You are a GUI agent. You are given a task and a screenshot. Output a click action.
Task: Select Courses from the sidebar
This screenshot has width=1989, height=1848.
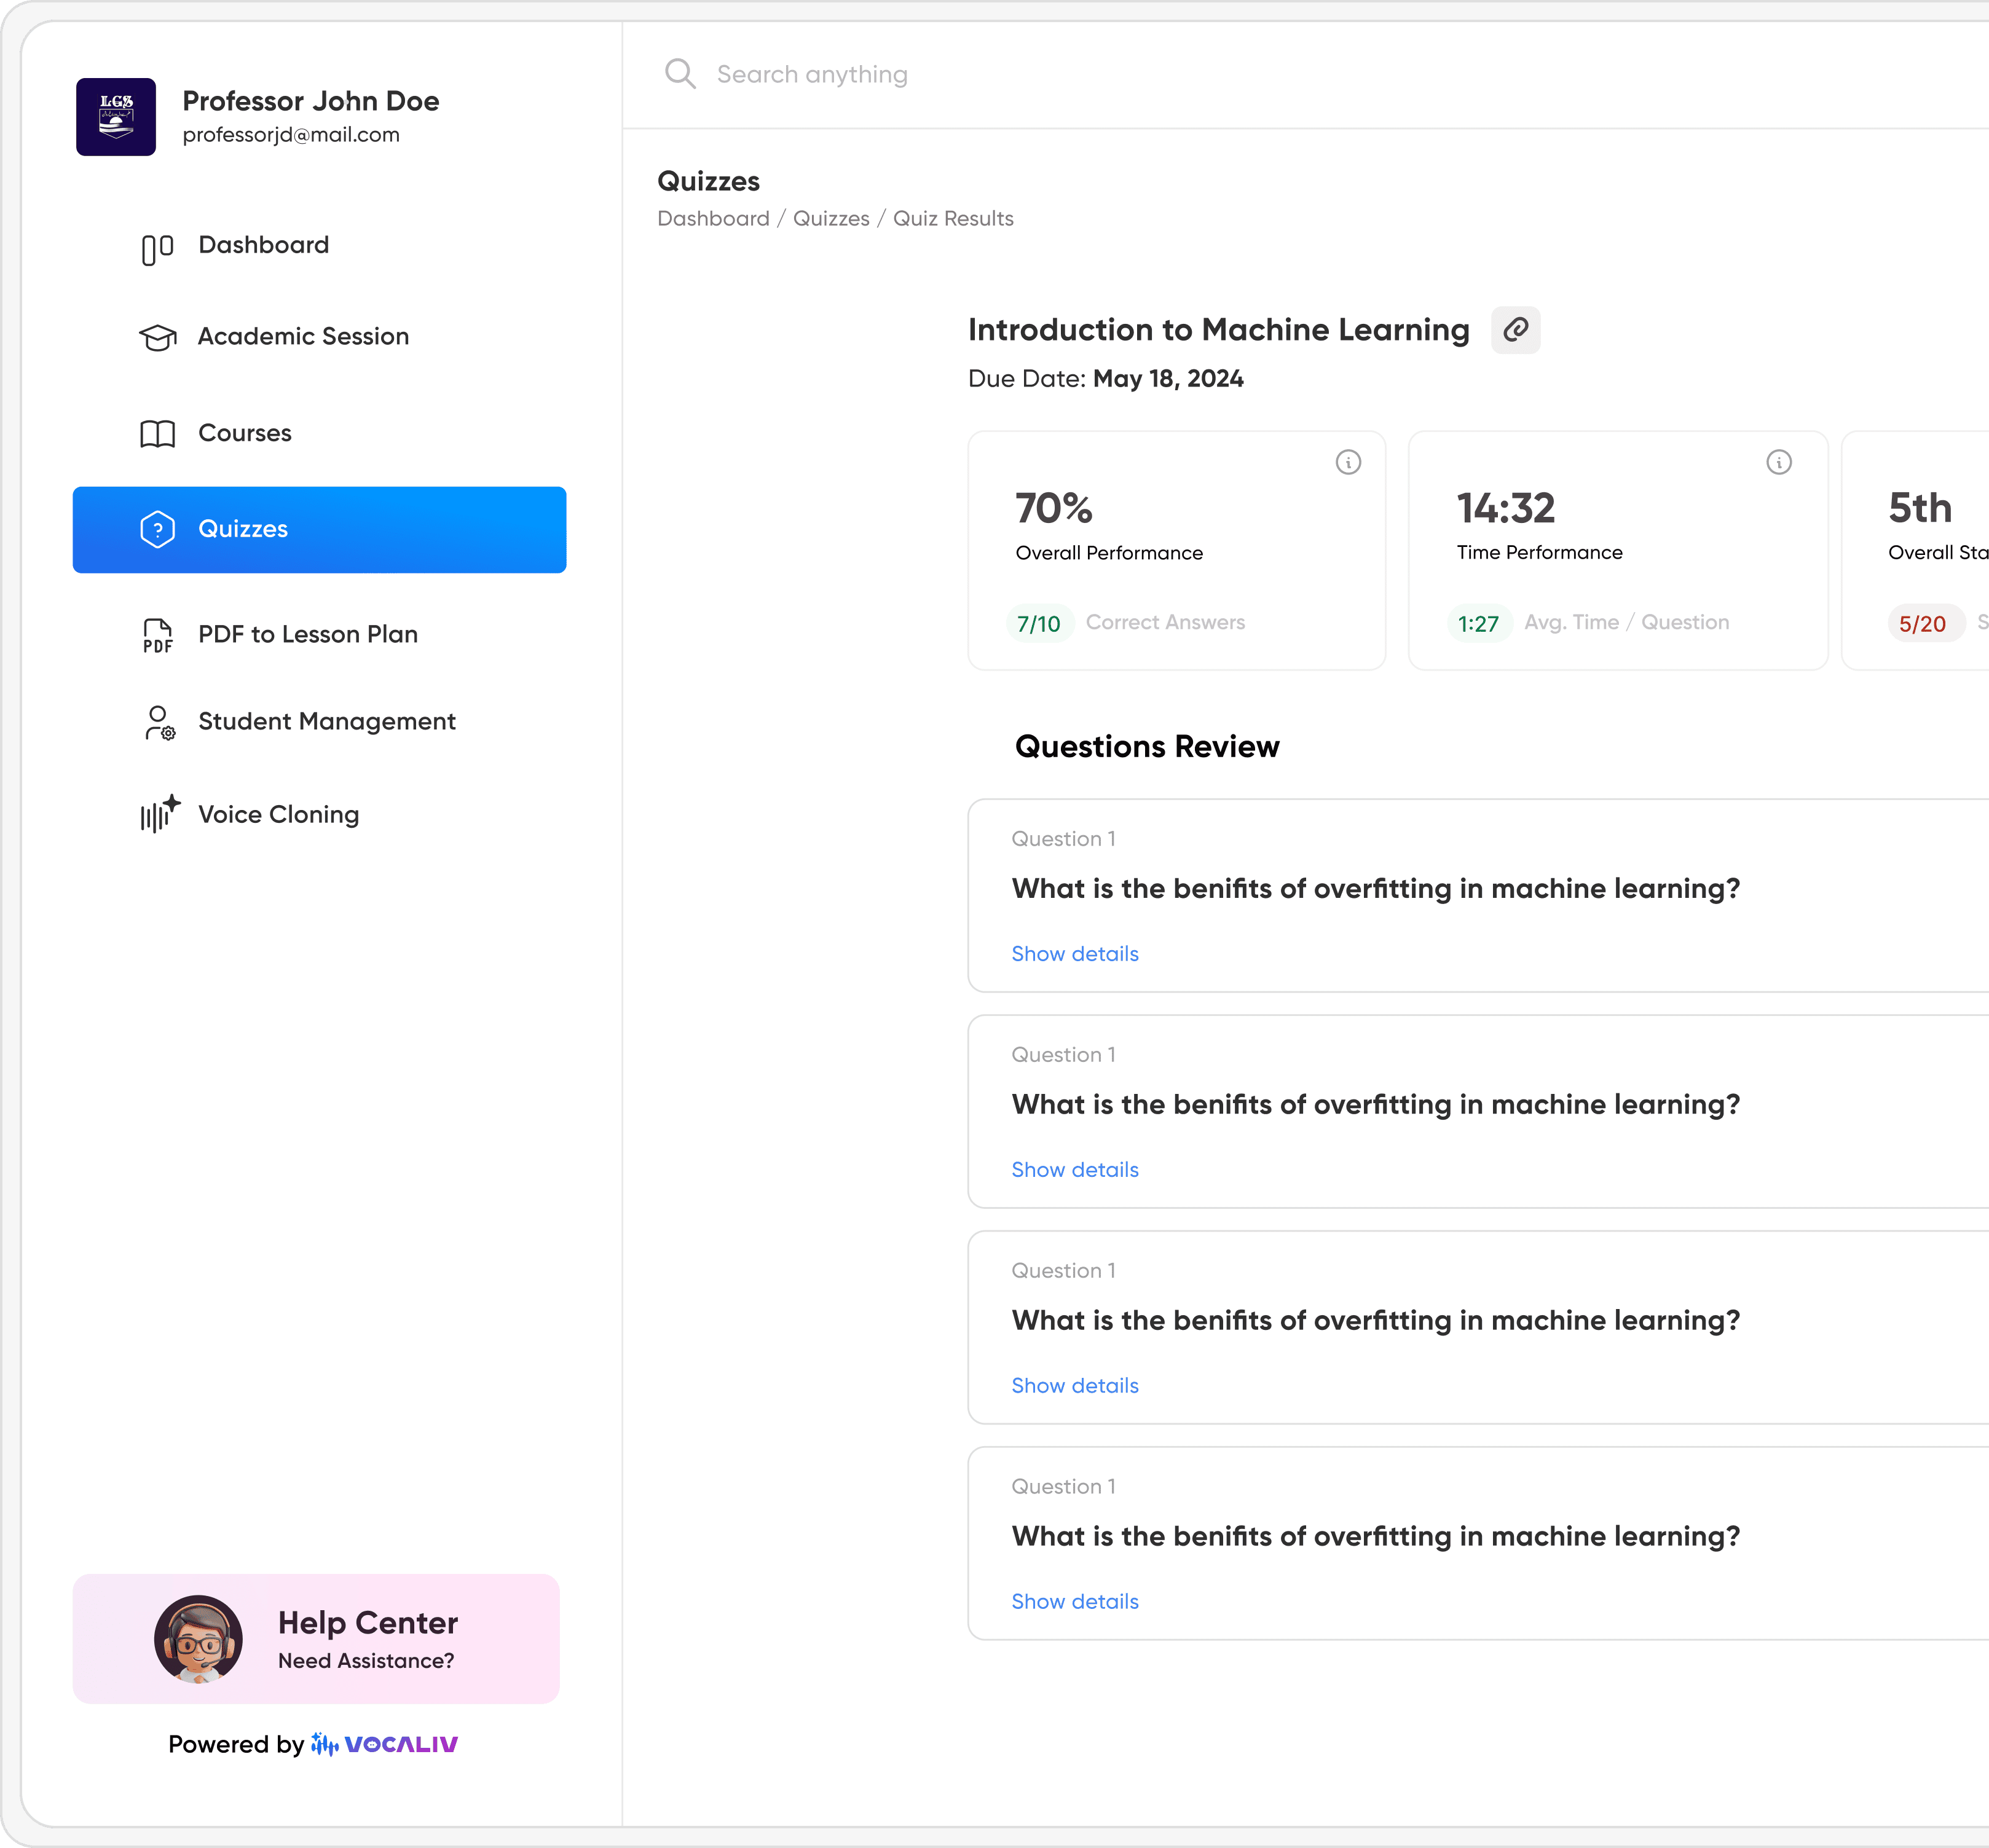tap(245, 433)
